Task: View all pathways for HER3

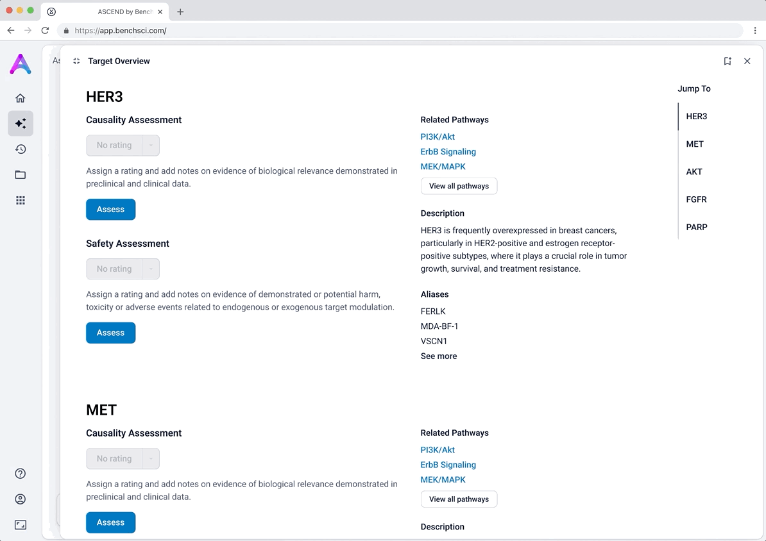Action: point(459,186)
